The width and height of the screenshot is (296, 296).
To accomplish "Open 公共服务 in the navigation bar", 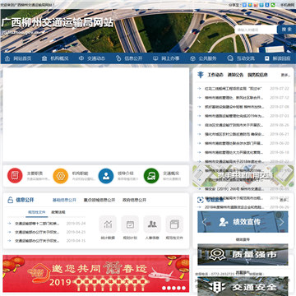I will pos(207,58).
